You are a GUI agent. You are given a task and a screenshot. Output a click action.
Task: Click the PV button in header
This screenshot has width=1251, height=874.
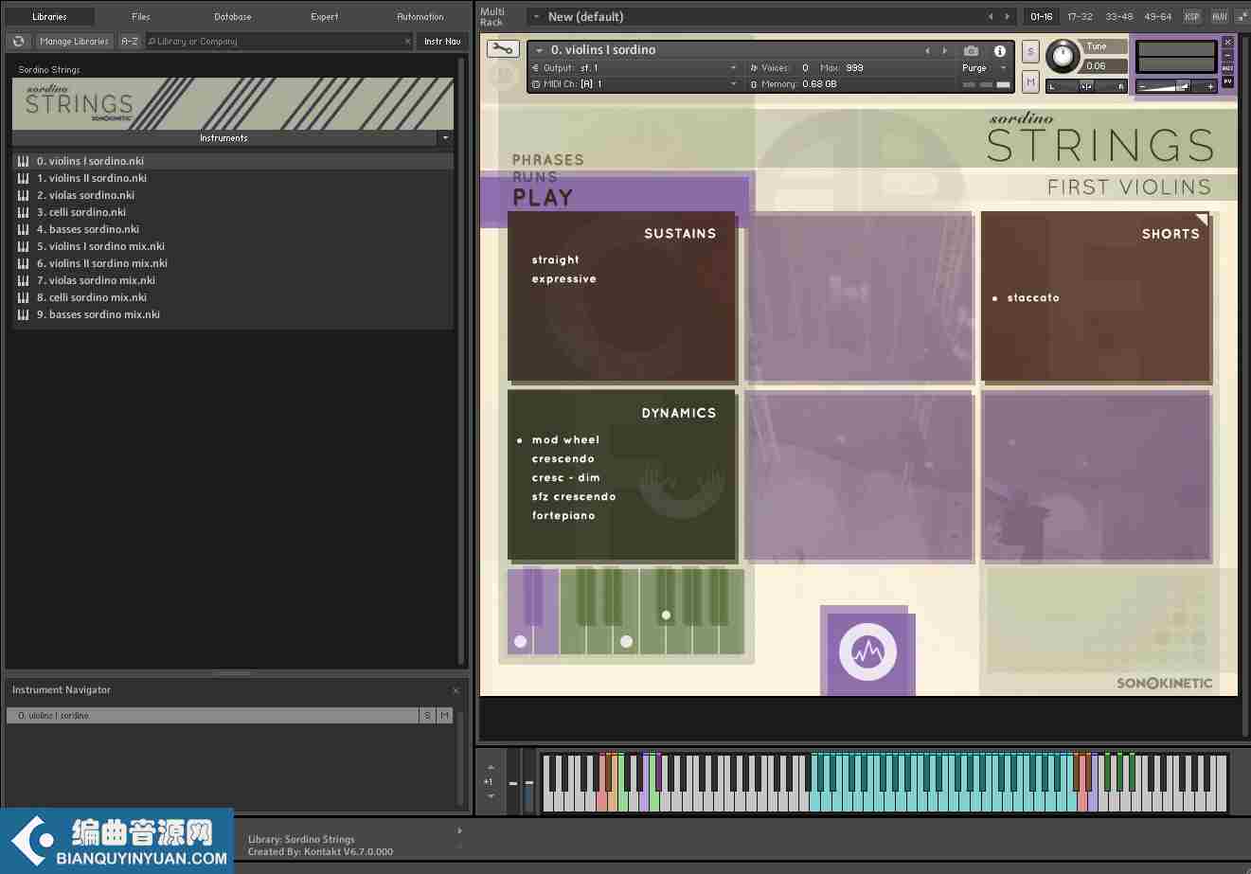pos(1227,81)
